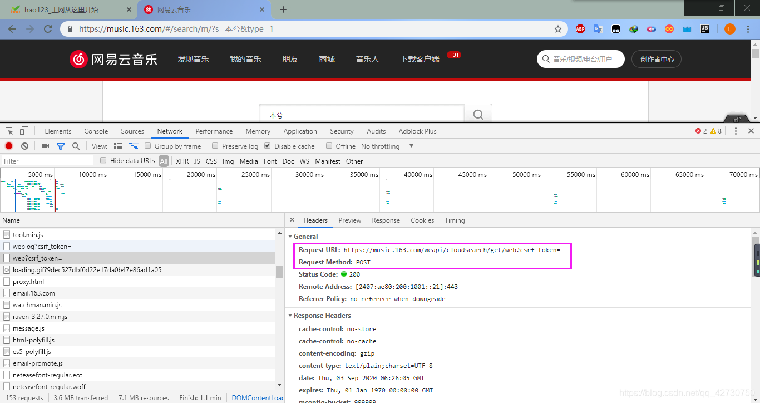The width and height of the screenshot is (760, 403).
Task: Switch to large request rows view icon
Action: pyautogui.click(x=118, y=146)
